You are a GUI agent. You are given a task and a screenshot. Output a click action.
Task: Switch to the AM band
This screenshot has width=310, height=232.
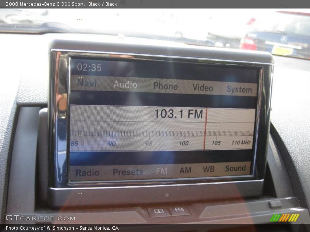186,170
